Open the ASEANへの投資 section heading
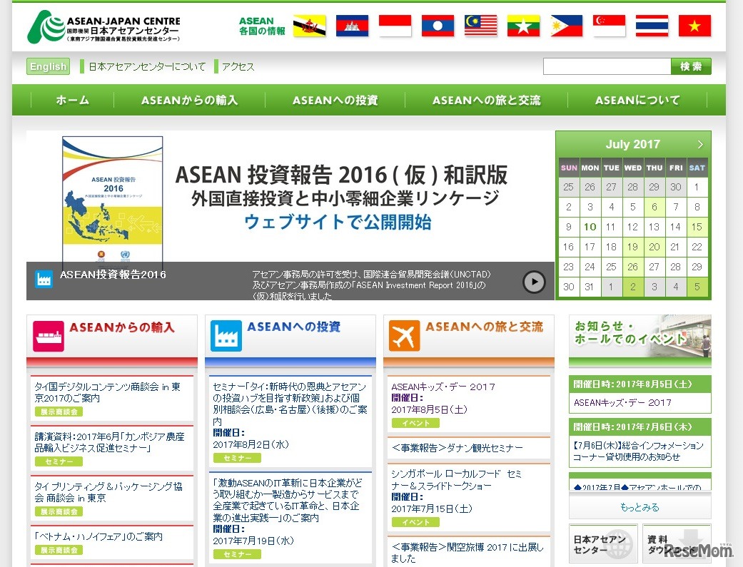The height and width of the screenshot is (567, 743). pyautogui.click(x=294, y=327)
